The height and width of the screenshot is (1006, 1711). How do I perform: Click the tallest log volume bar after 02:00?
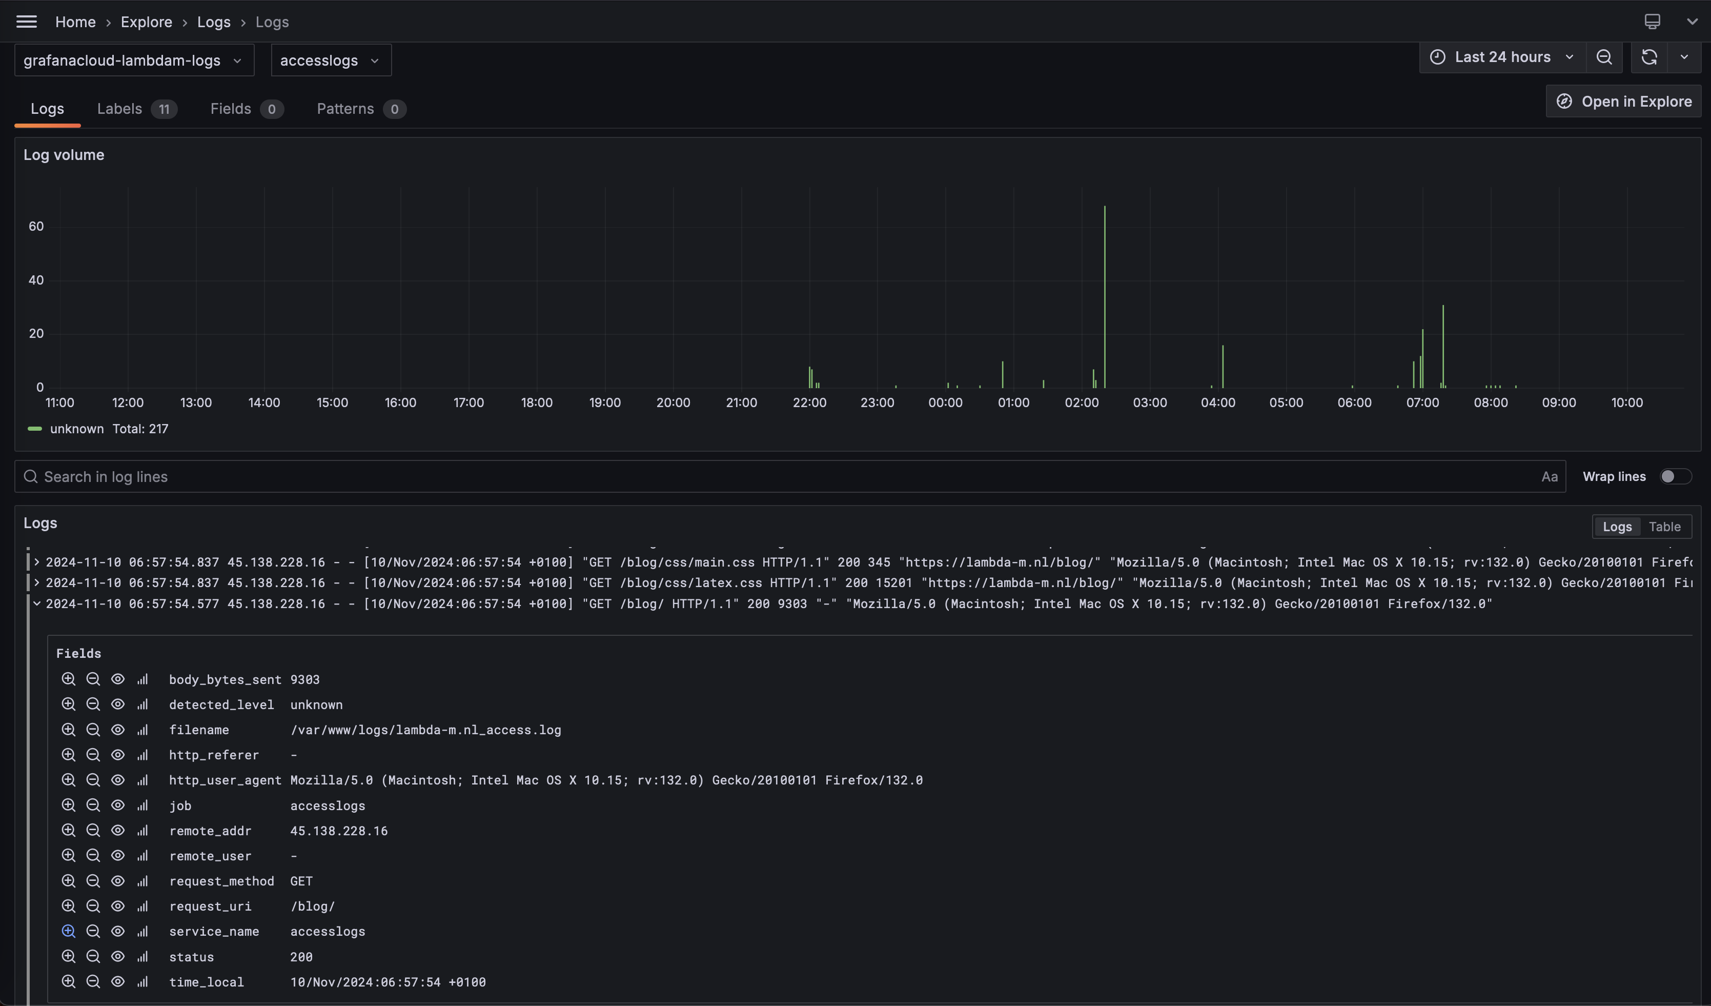coord(1104,296)
